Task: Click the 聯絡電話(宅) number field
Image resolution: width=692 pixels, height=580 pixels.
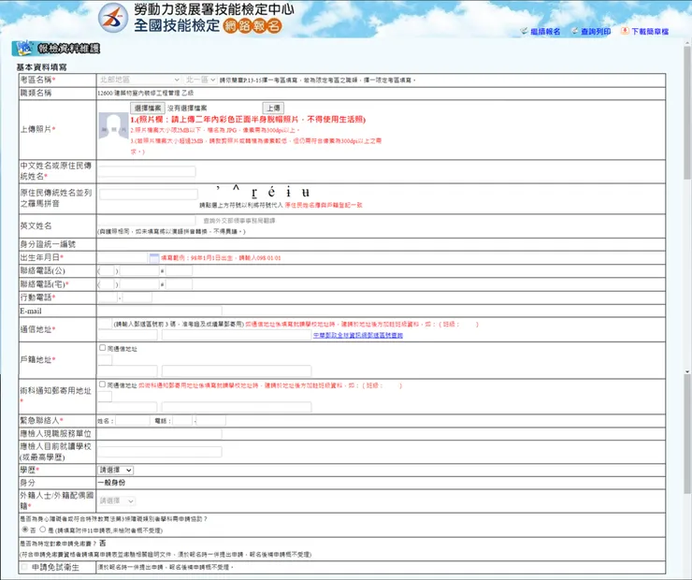Action: pos(139,284)
